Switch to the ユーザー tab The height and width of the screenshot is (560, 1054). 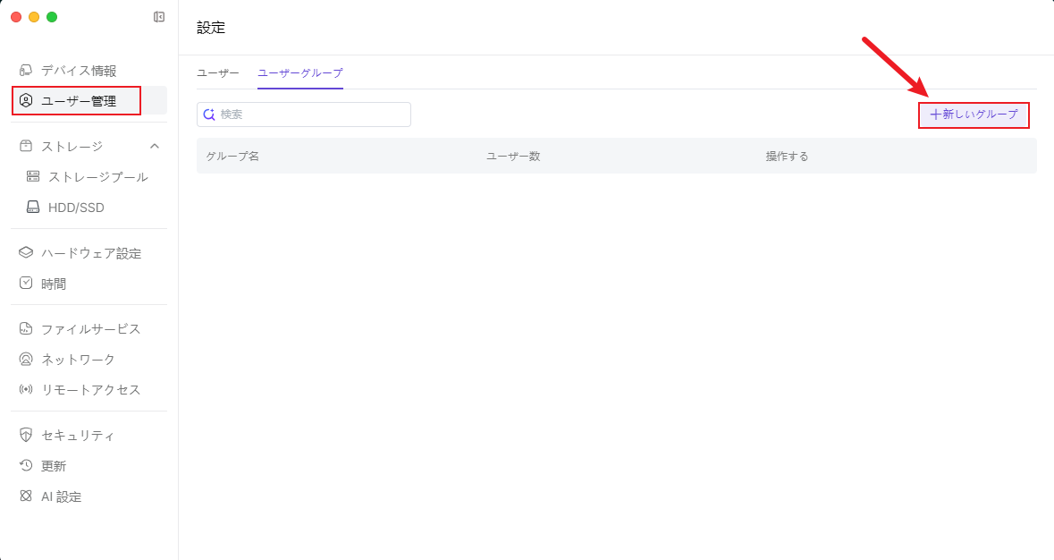tap(218, 73)
